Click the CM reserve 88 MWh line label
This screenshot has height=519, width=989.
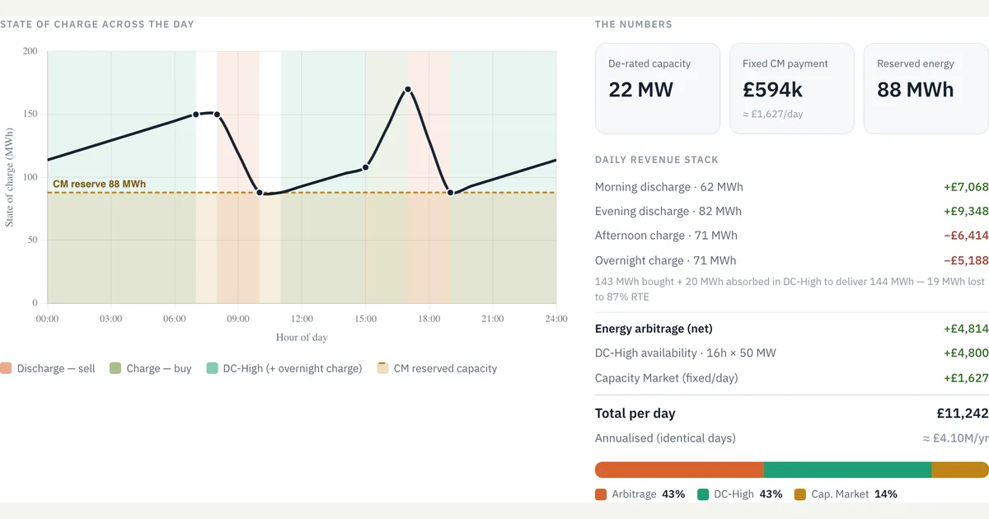click(x=99, y=185)
